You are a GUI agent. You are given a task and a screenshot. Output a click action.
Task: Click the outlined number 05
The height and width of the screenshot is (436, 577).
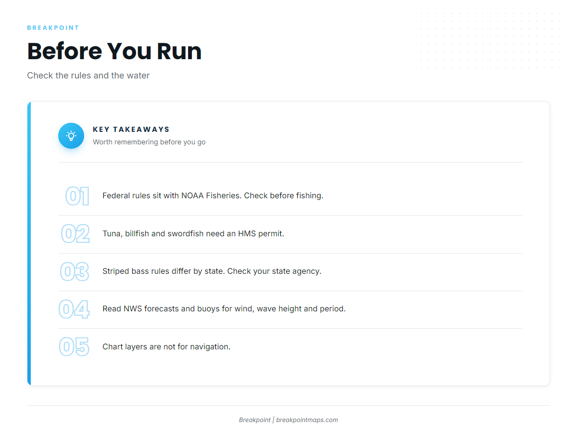click(x=75, y=347)
